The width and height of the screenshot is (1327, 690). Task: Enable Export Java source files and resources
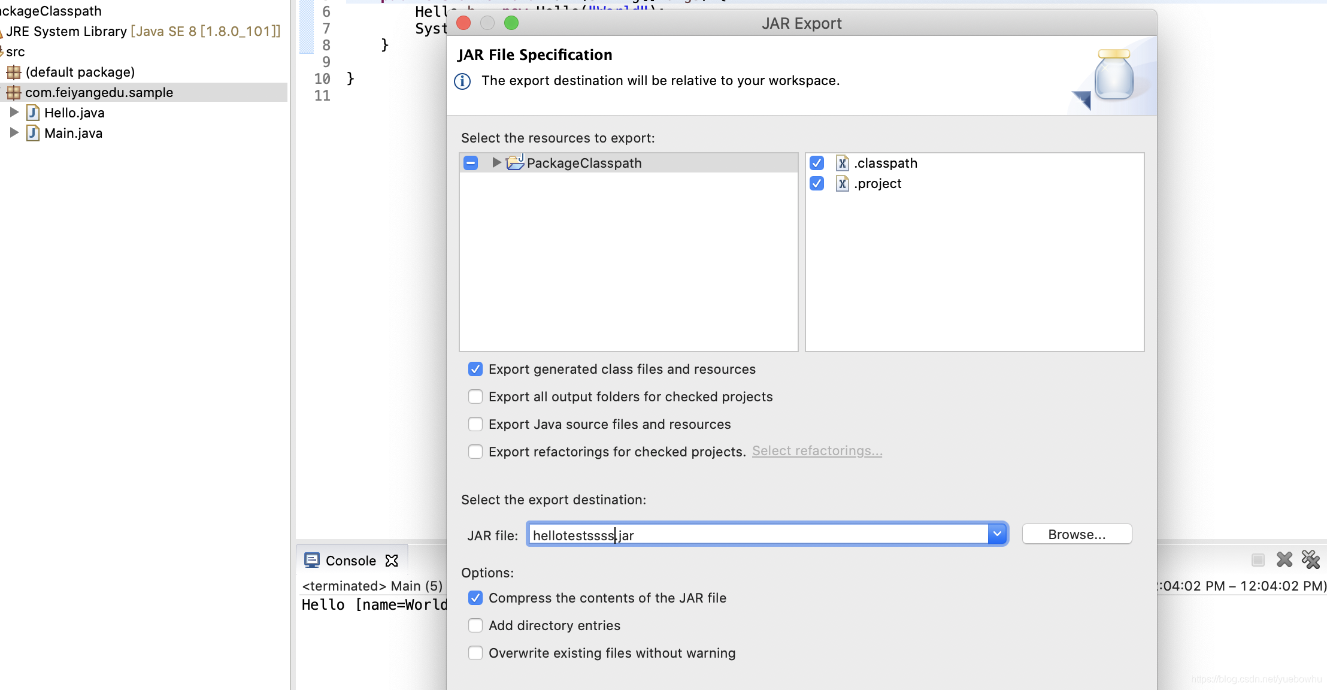[475, 424]
